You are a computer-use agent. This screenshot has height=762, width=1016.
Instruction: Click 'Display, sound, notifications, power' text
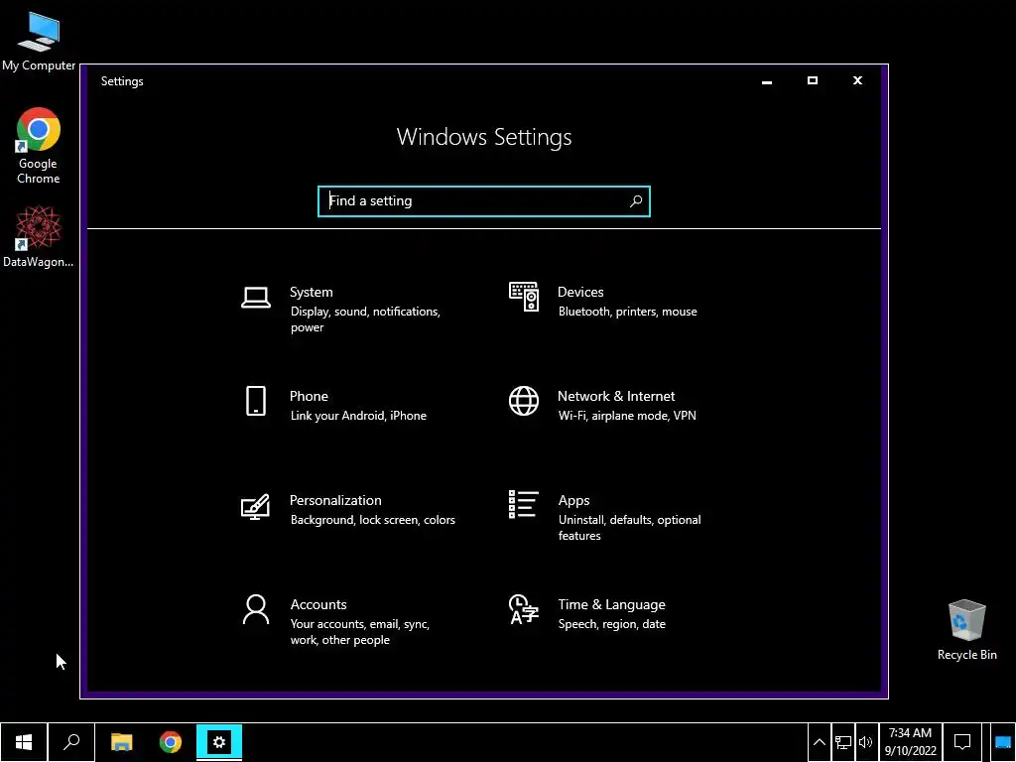pos(365,319)
